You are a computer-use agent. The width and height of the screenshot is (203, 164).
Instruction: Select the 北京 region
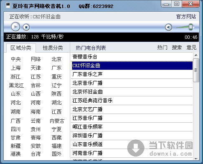coord(56,59)
